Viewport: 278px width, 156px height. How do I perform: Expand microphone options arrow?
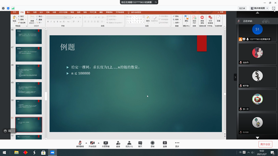(x=86, y=143)
